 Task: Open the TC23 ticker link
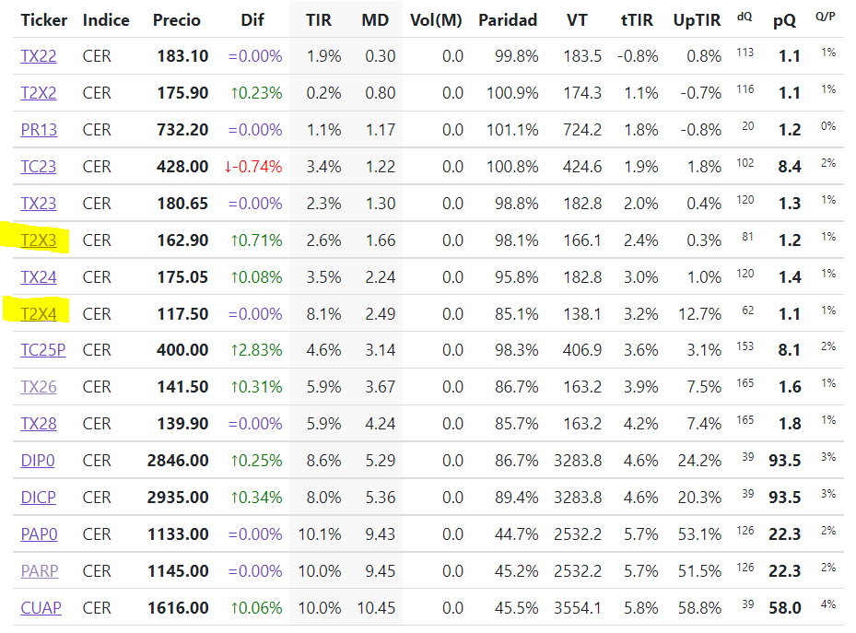[x=38, y=167]
